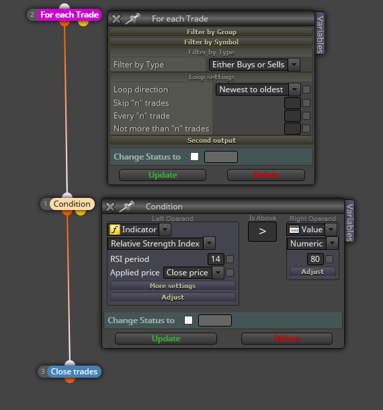Toggle Loop direction variable checkbox
Viewport: 383px width, 410px height.
[x=306, y=90]
